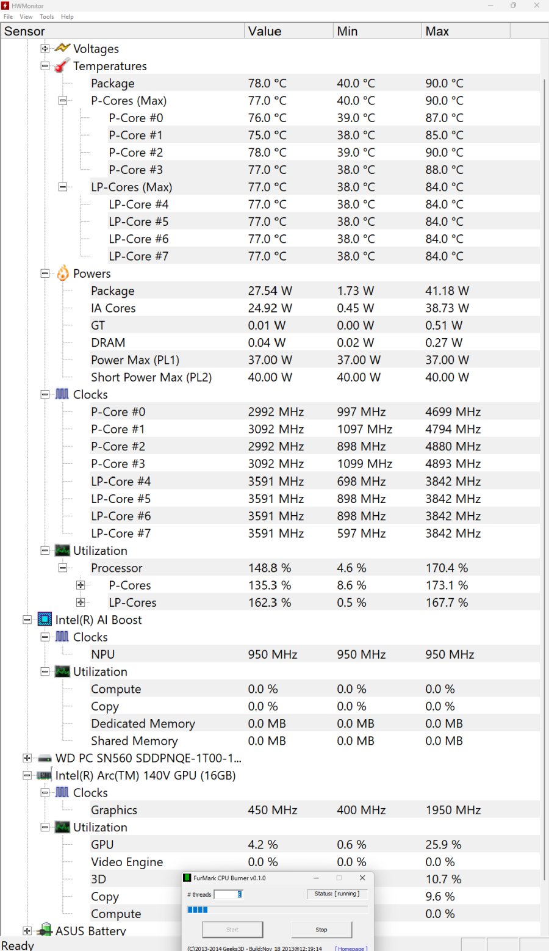Screen dimensions: 549x951
Task: Click the Intel Arc 140V GPU icon
Action: pos(45,775)
